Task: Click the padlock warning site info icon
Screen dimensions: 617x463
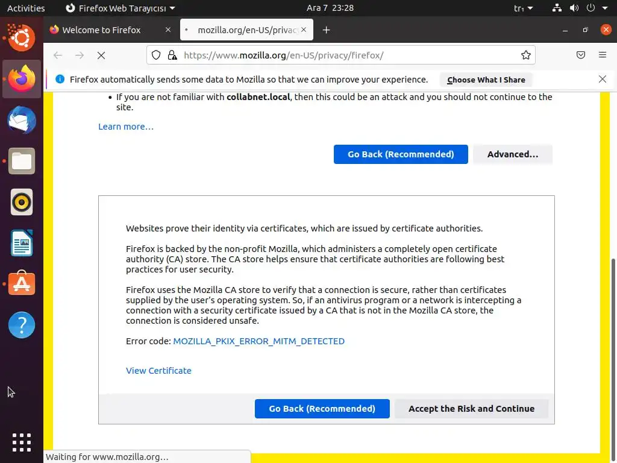Action: 172,55
